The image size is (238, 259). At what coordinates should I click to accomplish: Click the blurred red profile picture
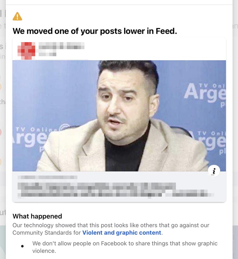27,51
